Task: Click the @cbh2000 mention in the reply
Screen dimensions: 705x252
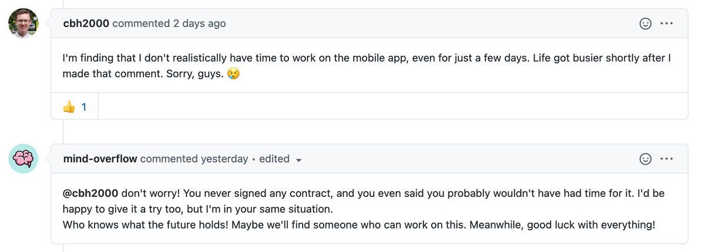Action: click(x=90, y=193)
